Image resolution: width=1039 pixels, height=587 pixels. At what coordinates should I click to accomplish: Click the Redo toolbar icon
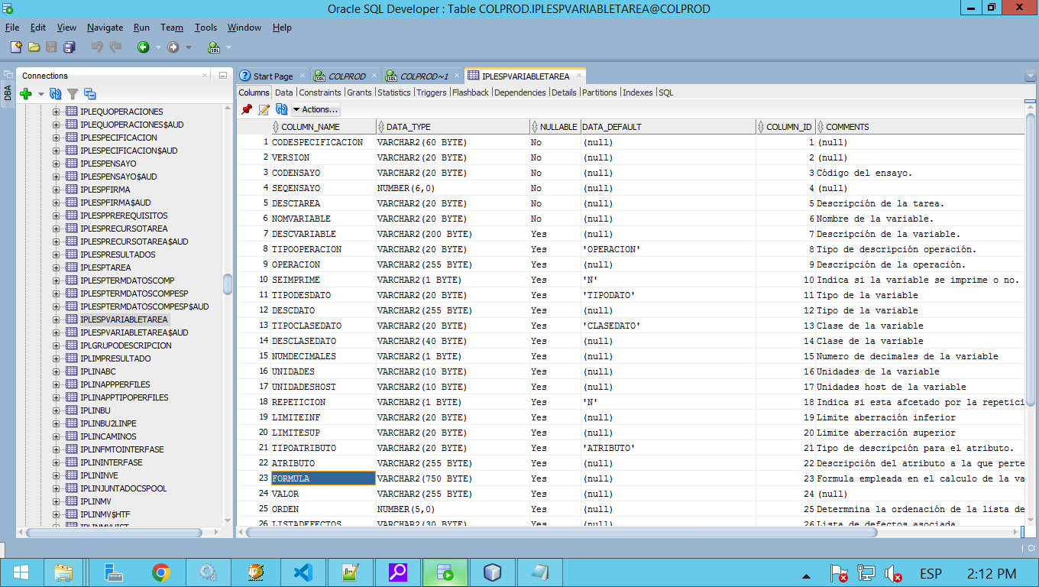[x=115, y=47]
